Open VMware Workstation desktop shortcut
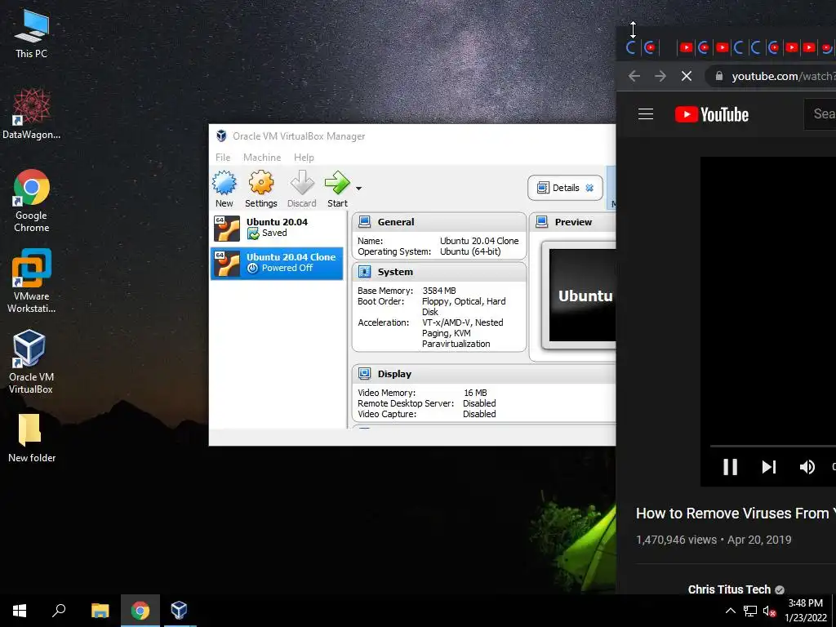Image resolution: width=836 pixels, height=627 pixels. (x=32, y=281)
